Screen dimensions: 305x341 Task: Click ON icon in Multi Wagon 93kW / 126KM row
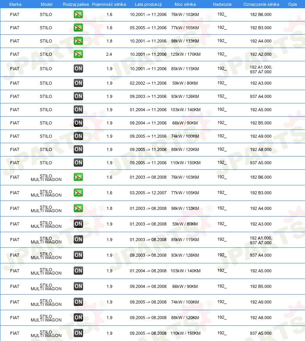pyautogui.click(x=78, y=255)
